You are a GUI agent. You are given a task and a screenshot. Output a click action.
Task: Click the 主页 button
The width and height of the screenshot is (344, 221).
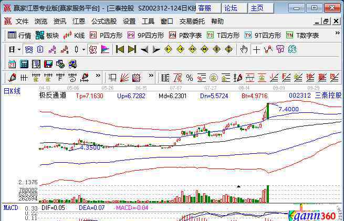coord(260,8)
